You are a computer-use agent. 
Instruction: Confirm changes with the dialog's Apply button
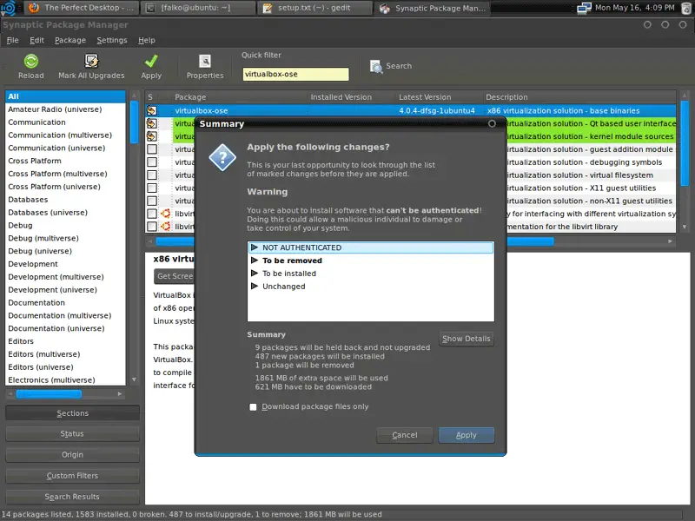(467, 435)
